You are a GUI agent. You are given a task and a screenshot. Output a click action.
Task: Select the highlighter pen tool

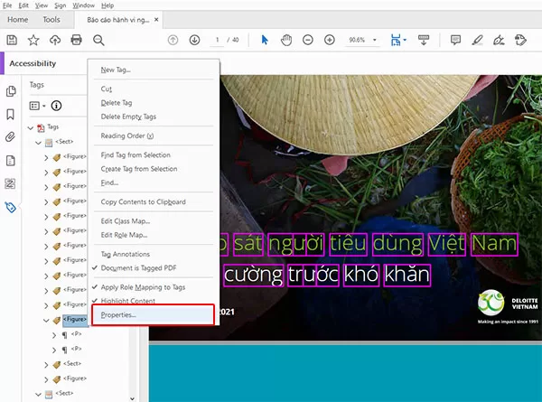click(477, 40)
